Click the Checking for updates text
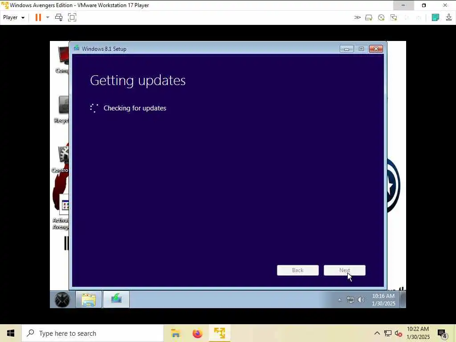This screenshot has width=456, height=342. pos(135,108)
